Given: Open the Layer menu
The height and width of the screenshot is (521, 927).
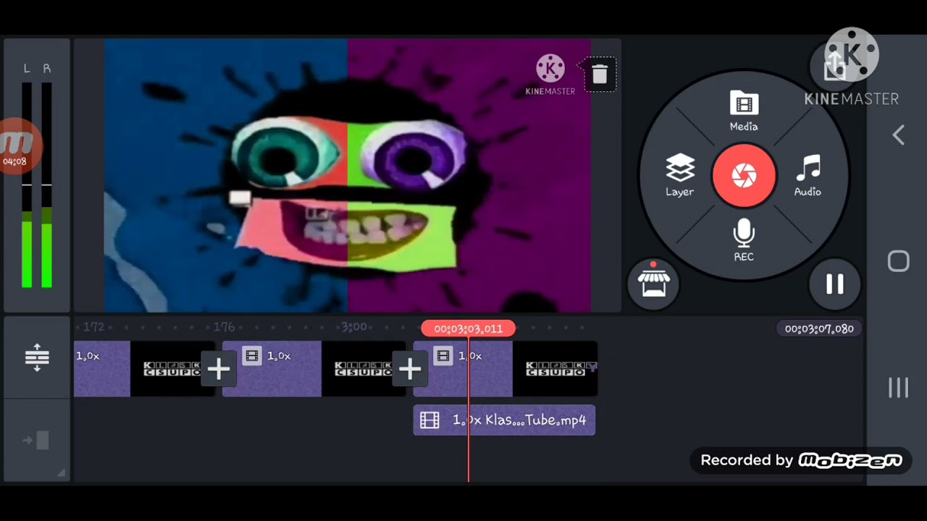Looking at the screenshot, I should click(x=679, y=176).
